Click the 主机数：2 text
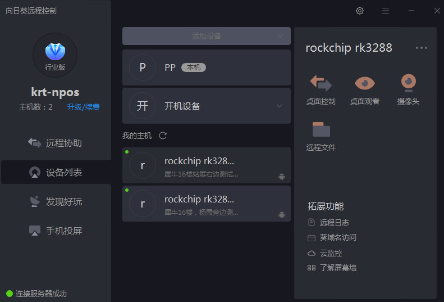 36,107
